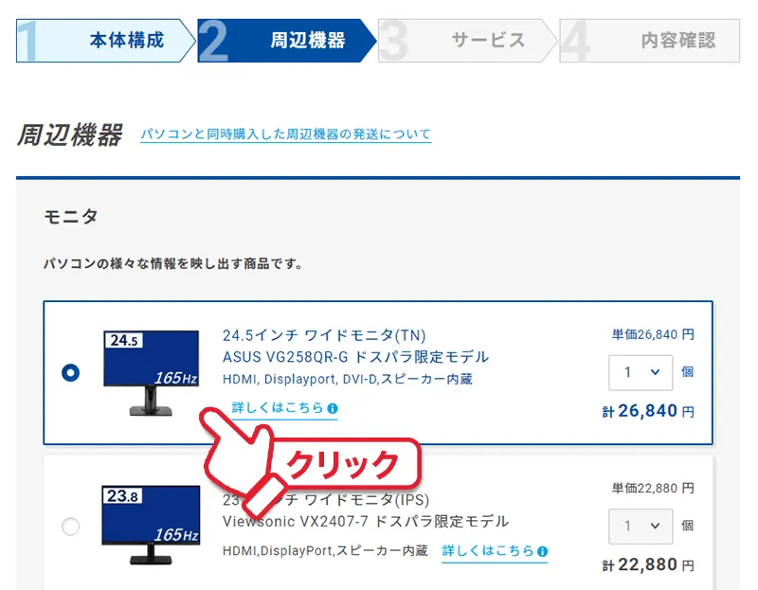Click info icon beside ASUS 詳しくはこちら
Screen dimensions: 758x590
coord(333,408)
